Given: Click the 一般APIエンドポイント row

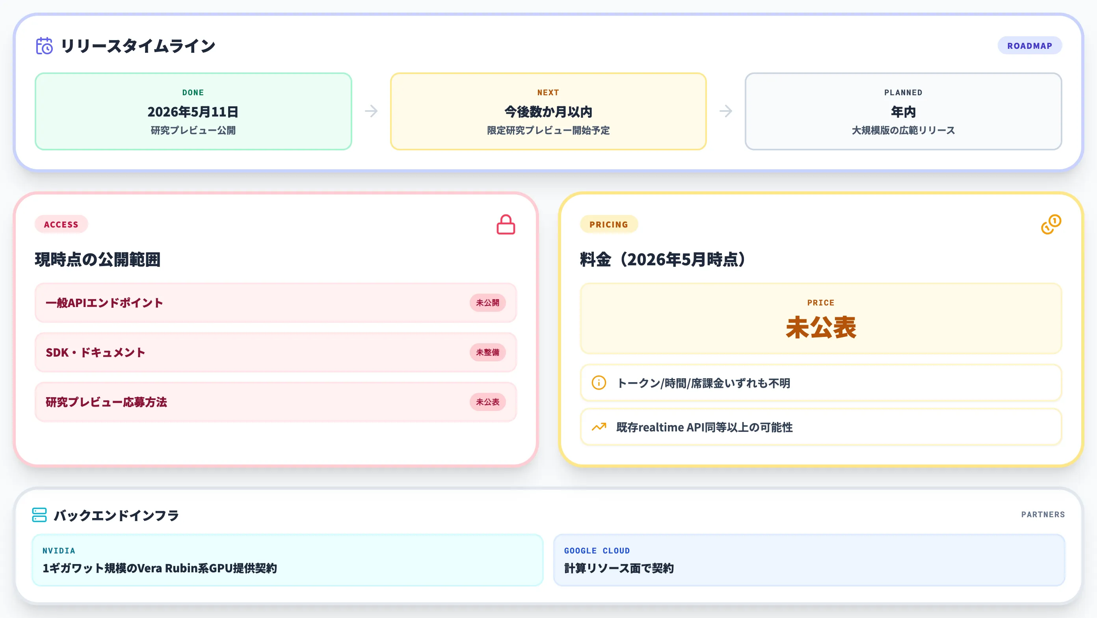Looking at the screenshot, I should (x=275, y=303).
